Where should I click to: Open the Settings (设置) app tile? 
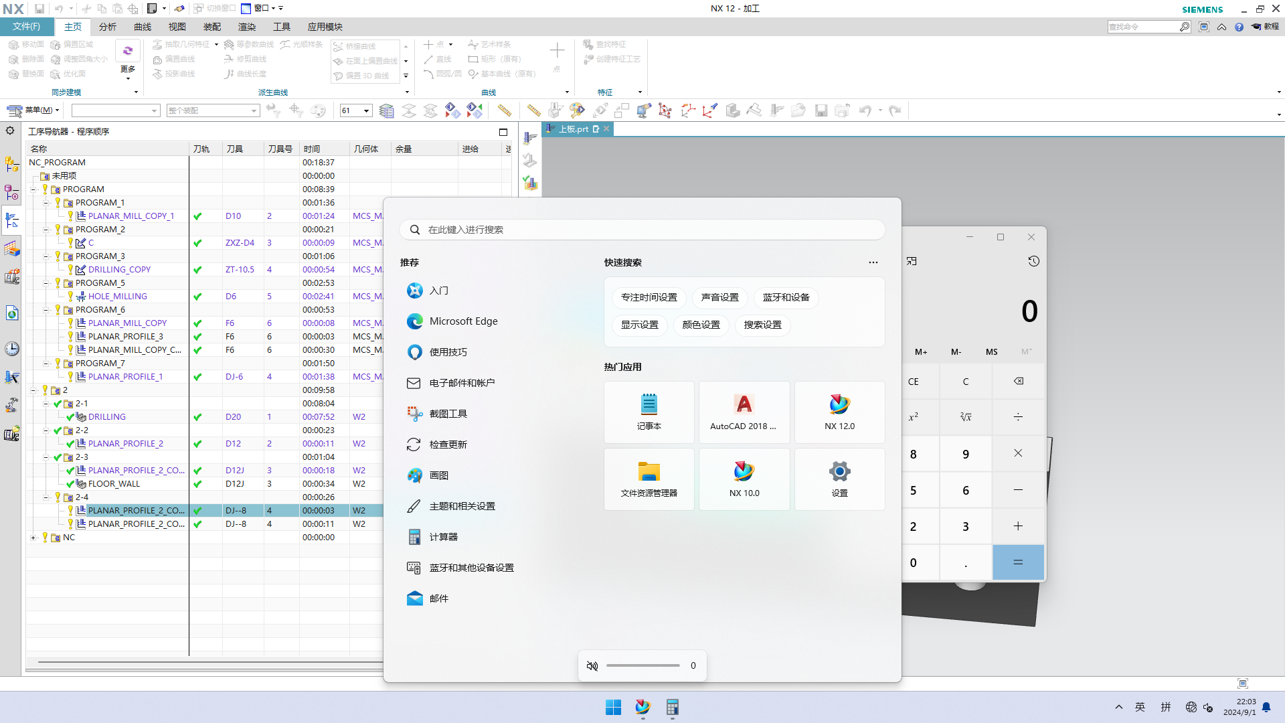tap(839, 479)
